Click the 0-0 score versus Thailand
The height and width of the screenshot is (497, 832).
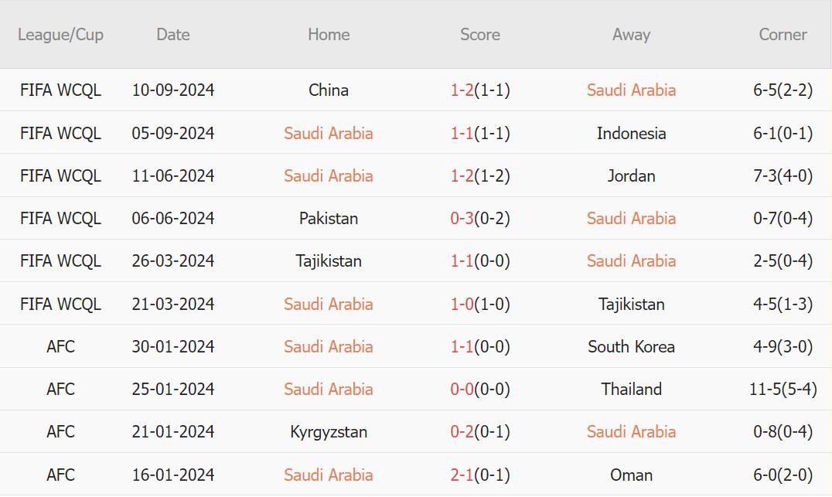462,390
